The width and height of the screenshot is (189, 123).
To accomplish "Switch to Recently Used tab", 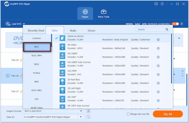I will pyautogui.click(x=36, y=31).
